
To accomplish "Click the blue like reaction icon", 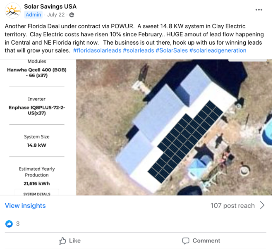I will [9, 224].
